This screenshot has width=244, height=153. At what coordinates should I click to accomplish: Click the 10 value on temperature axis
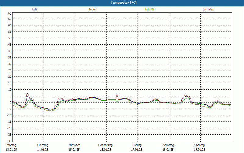coord(10,90)
